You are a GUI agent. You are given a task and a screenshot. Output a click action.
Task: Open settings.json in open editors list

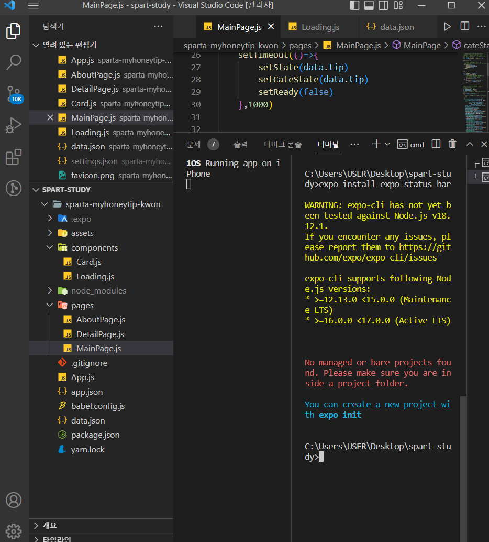101,161
